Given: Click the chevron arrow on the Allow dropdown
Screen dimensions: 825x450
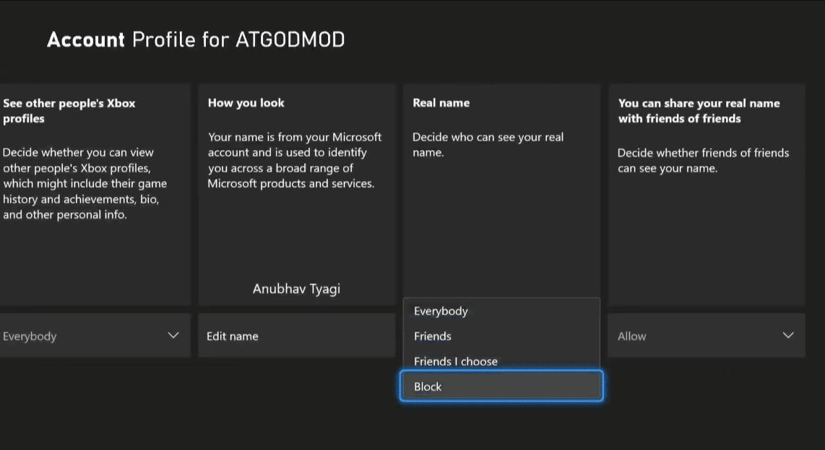Looking at the screenshot, I should click(x=787, y=335).
